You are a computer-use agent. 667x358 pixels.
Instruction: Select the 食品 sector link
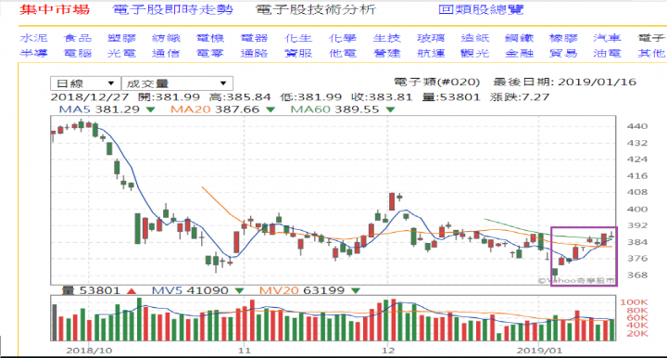(x=78, y=38)
